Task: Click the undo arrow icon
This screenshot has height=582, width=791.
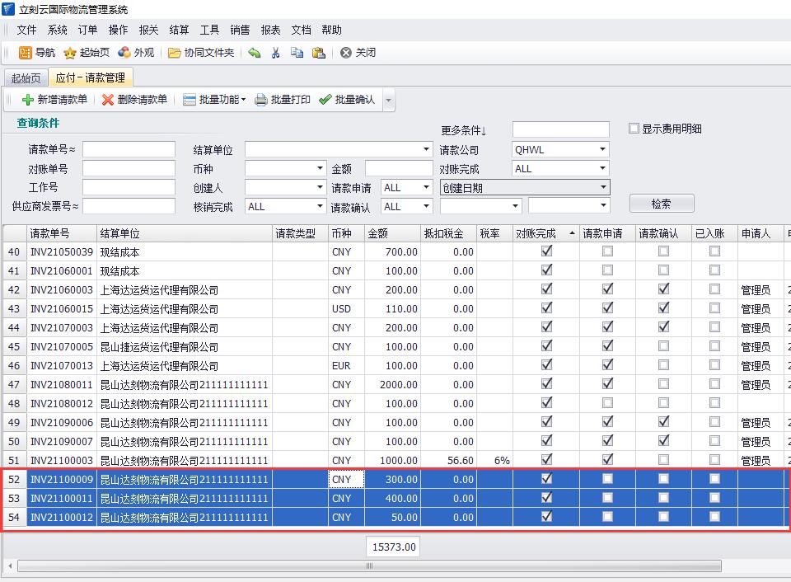Action: pyautogui.click(x=255, y=53)
